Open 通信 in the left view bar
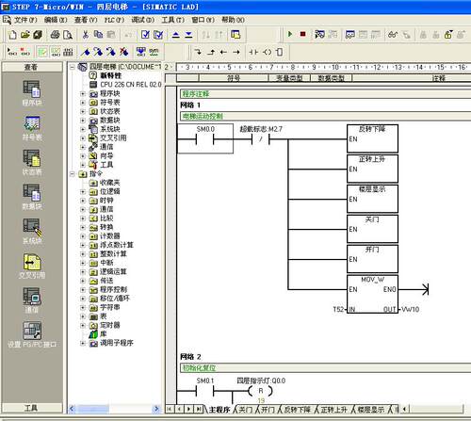 coord(32,300)
